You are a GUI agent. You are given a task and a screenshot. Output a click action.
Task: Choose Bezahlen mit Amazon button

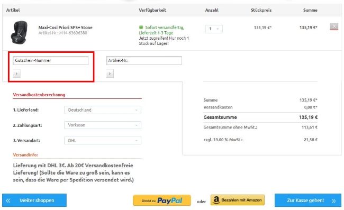click(x=238, y=200)
